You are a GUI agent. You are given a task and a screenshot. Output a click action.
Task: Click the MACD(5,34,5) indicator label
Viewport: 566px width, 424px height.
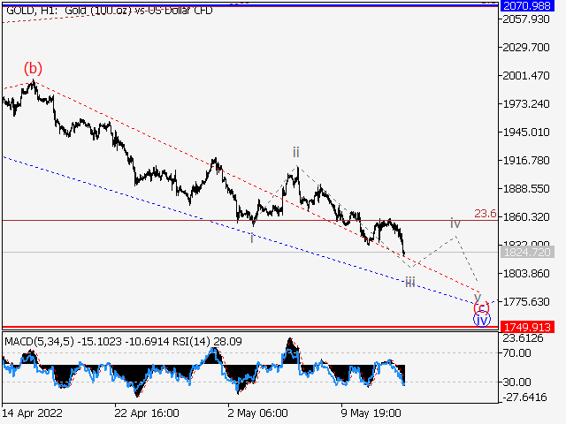pyautogui.click(x=39, y=342)
